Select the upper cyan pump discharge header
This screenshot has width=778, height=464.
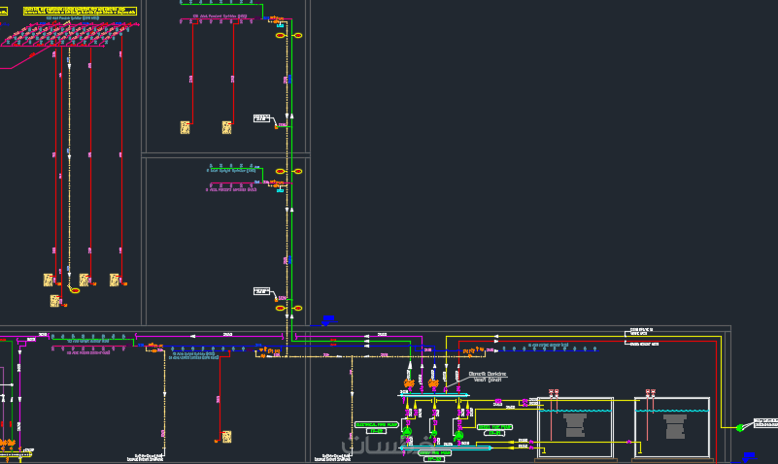click(x=433, y=395)
